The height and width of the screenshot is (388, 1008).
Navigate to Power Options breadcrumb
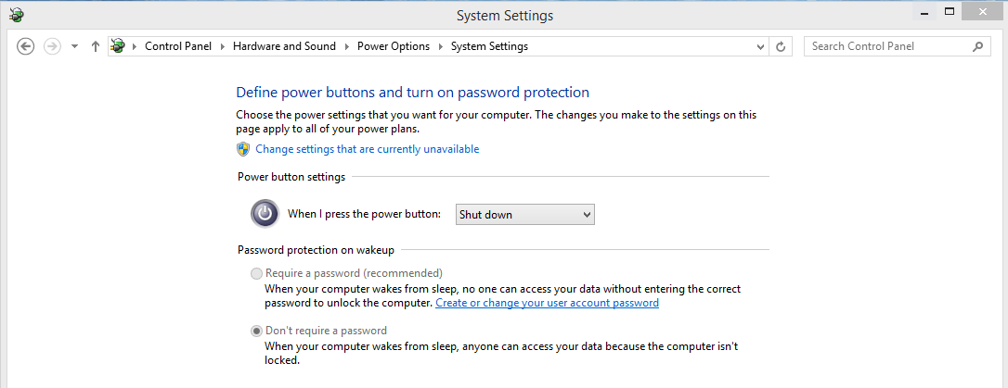[x=394, y=46]
